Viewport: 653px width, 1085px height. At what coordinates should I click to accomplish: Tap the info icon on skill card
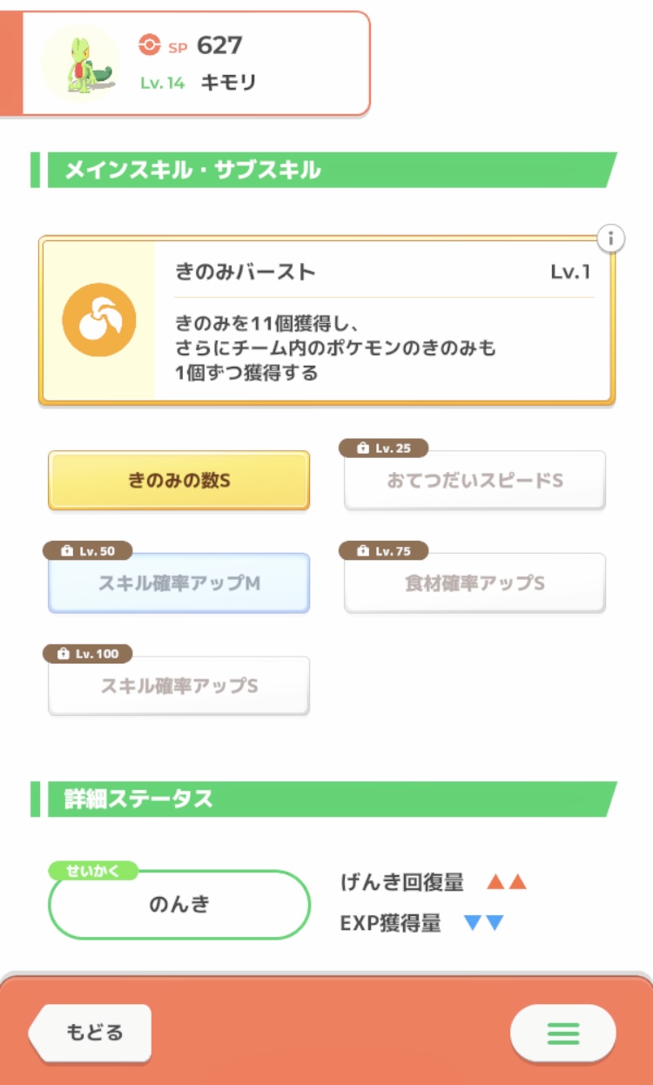pyautogui.click(x=611, y=238)
